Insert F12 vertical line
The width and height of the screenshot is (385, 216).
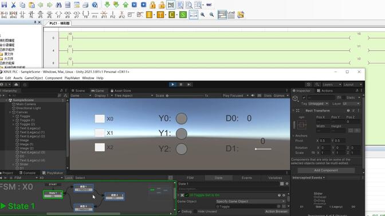113,15
